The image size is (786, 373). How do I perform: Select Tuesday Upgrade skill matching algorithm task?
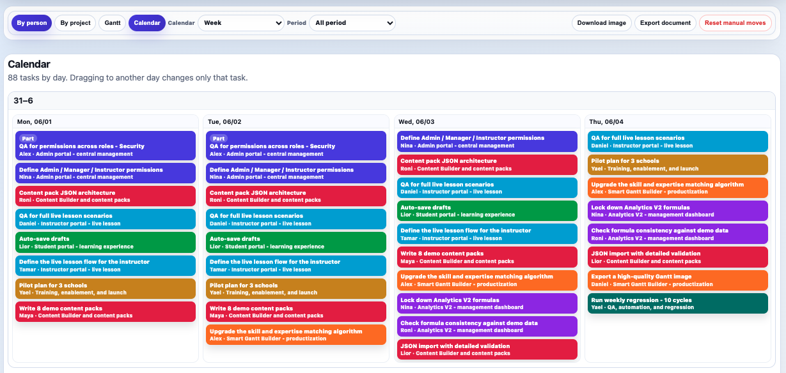click(x=296, y=335)
